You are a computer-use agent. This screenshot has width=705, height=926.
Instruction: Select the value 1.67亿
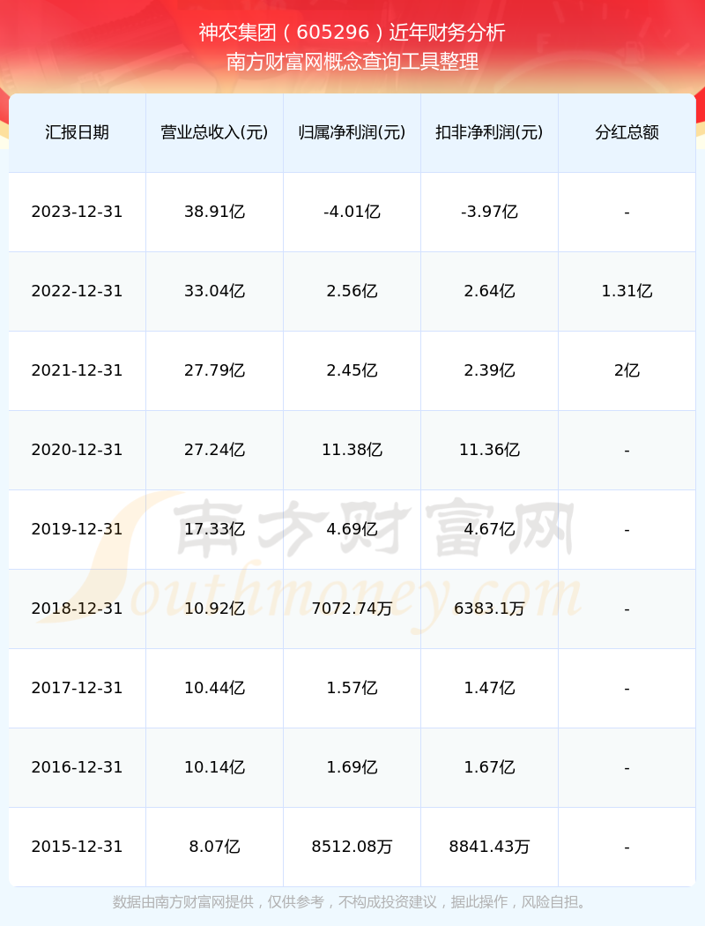click(489, 767)
